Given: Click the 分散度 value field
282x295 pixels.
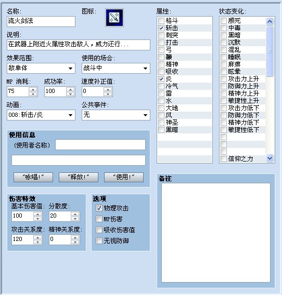Looking at the screenshot, I should pyautogui.click(x=60, y=217).
